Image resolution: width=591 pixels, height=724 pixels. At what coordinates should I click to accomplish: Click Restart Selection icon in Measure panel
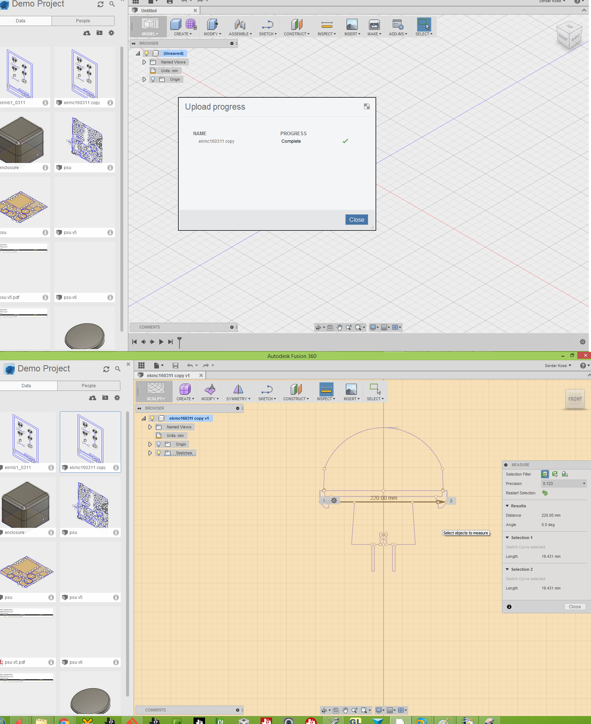coord(545,493)
